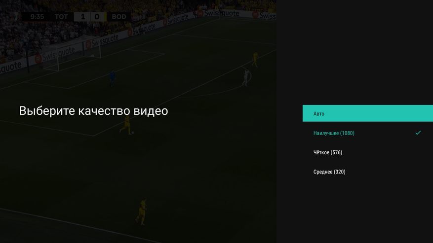Click the yellow stripe beside away score
This screenshot has width=433, height=243.
(105, 17)
